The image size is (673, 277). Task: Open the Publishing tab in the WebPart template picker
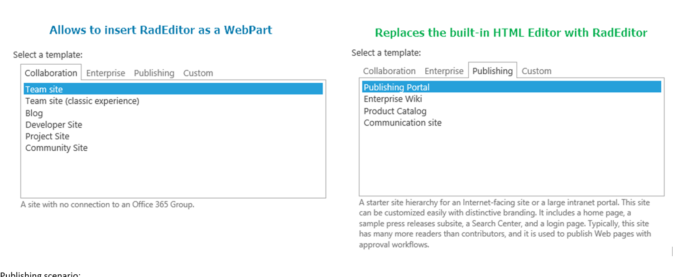click(x=154, y=73)
